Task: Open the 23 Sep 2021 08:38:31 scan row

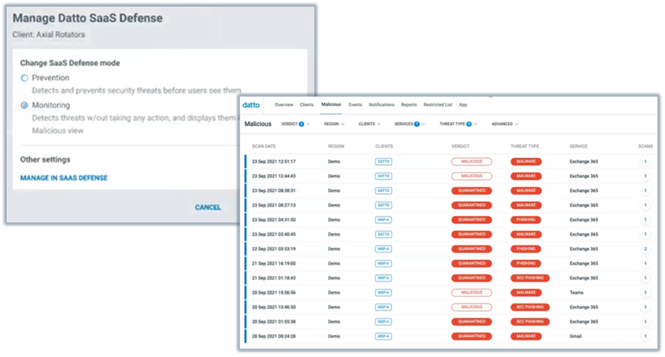Action: (x=450, y=191)
